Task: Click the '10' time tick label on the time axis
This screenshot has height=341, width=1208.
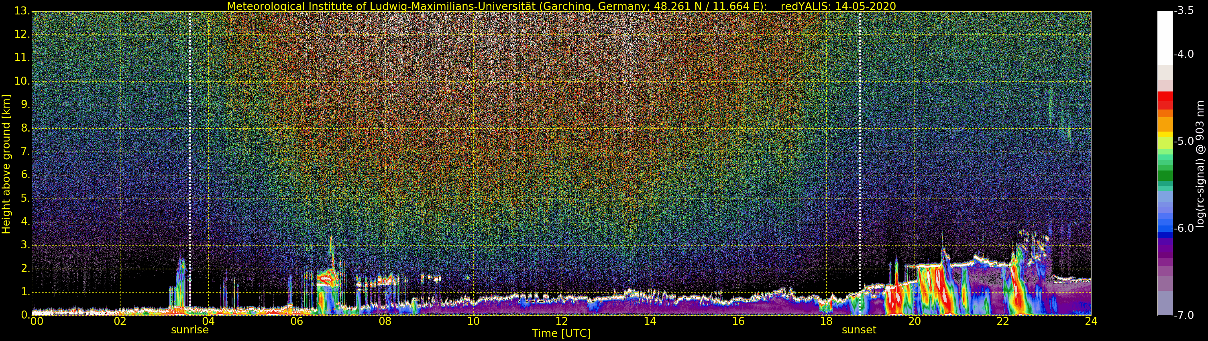Action: point(473,321)
